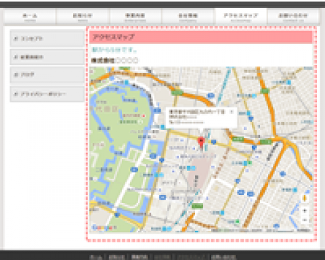Select the active アクセスマップ tab

click(x=240, y=16)
